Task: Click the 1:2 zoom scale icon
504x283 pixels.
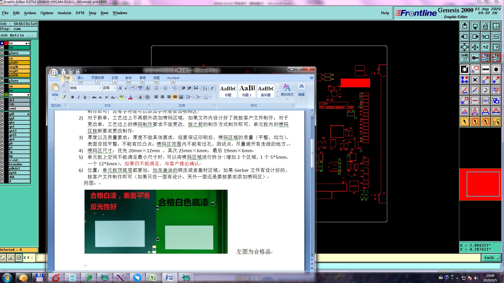Action: 485,47
